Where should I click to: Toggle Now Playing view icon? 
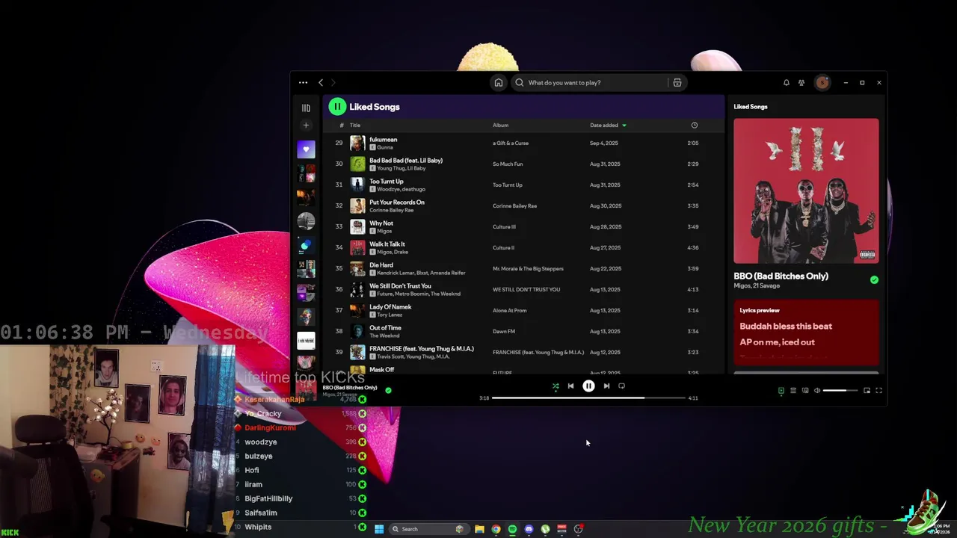tap(781, 391)
